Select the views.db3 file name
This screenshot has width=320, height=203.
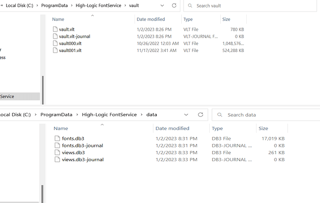click(73, 152)
